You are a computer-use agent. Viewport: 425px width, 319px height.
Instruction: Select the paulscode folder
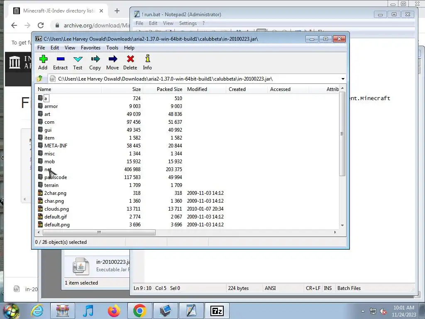click(56, 177)
